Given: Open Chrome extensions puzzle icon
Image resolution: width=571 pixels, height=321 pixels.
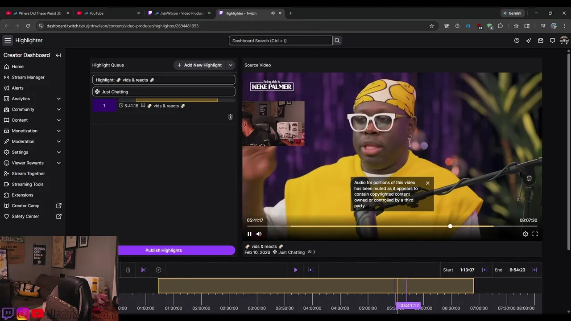Looking at the screenshot, I should coord(500,26).
